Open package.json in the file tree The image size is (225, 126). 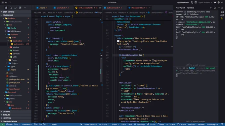tap(16, 82)
